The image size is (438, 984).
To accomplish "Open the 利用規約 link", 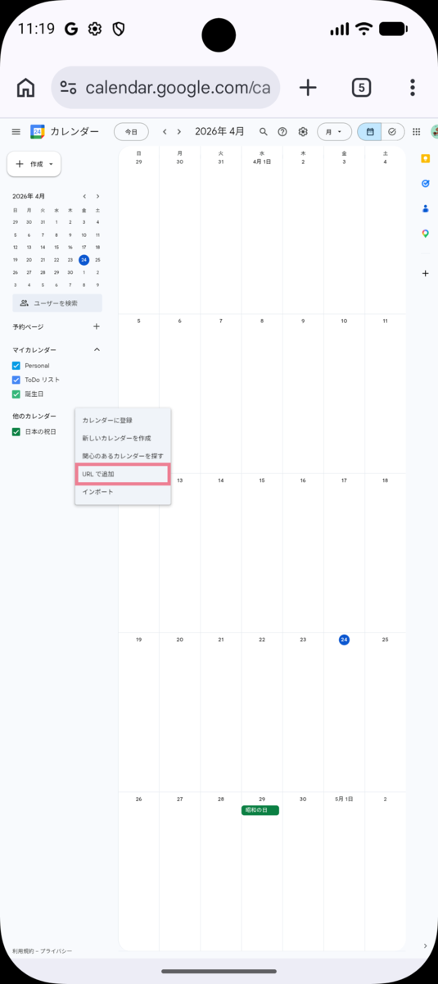I will (23, 950).
